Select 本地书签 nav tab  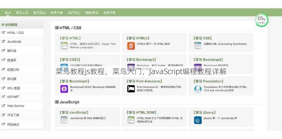[x=109, y=13]
